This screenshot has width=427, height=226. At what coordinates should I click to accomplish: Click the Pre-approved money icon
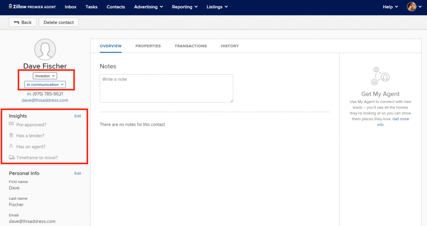(x=11, y=124)
